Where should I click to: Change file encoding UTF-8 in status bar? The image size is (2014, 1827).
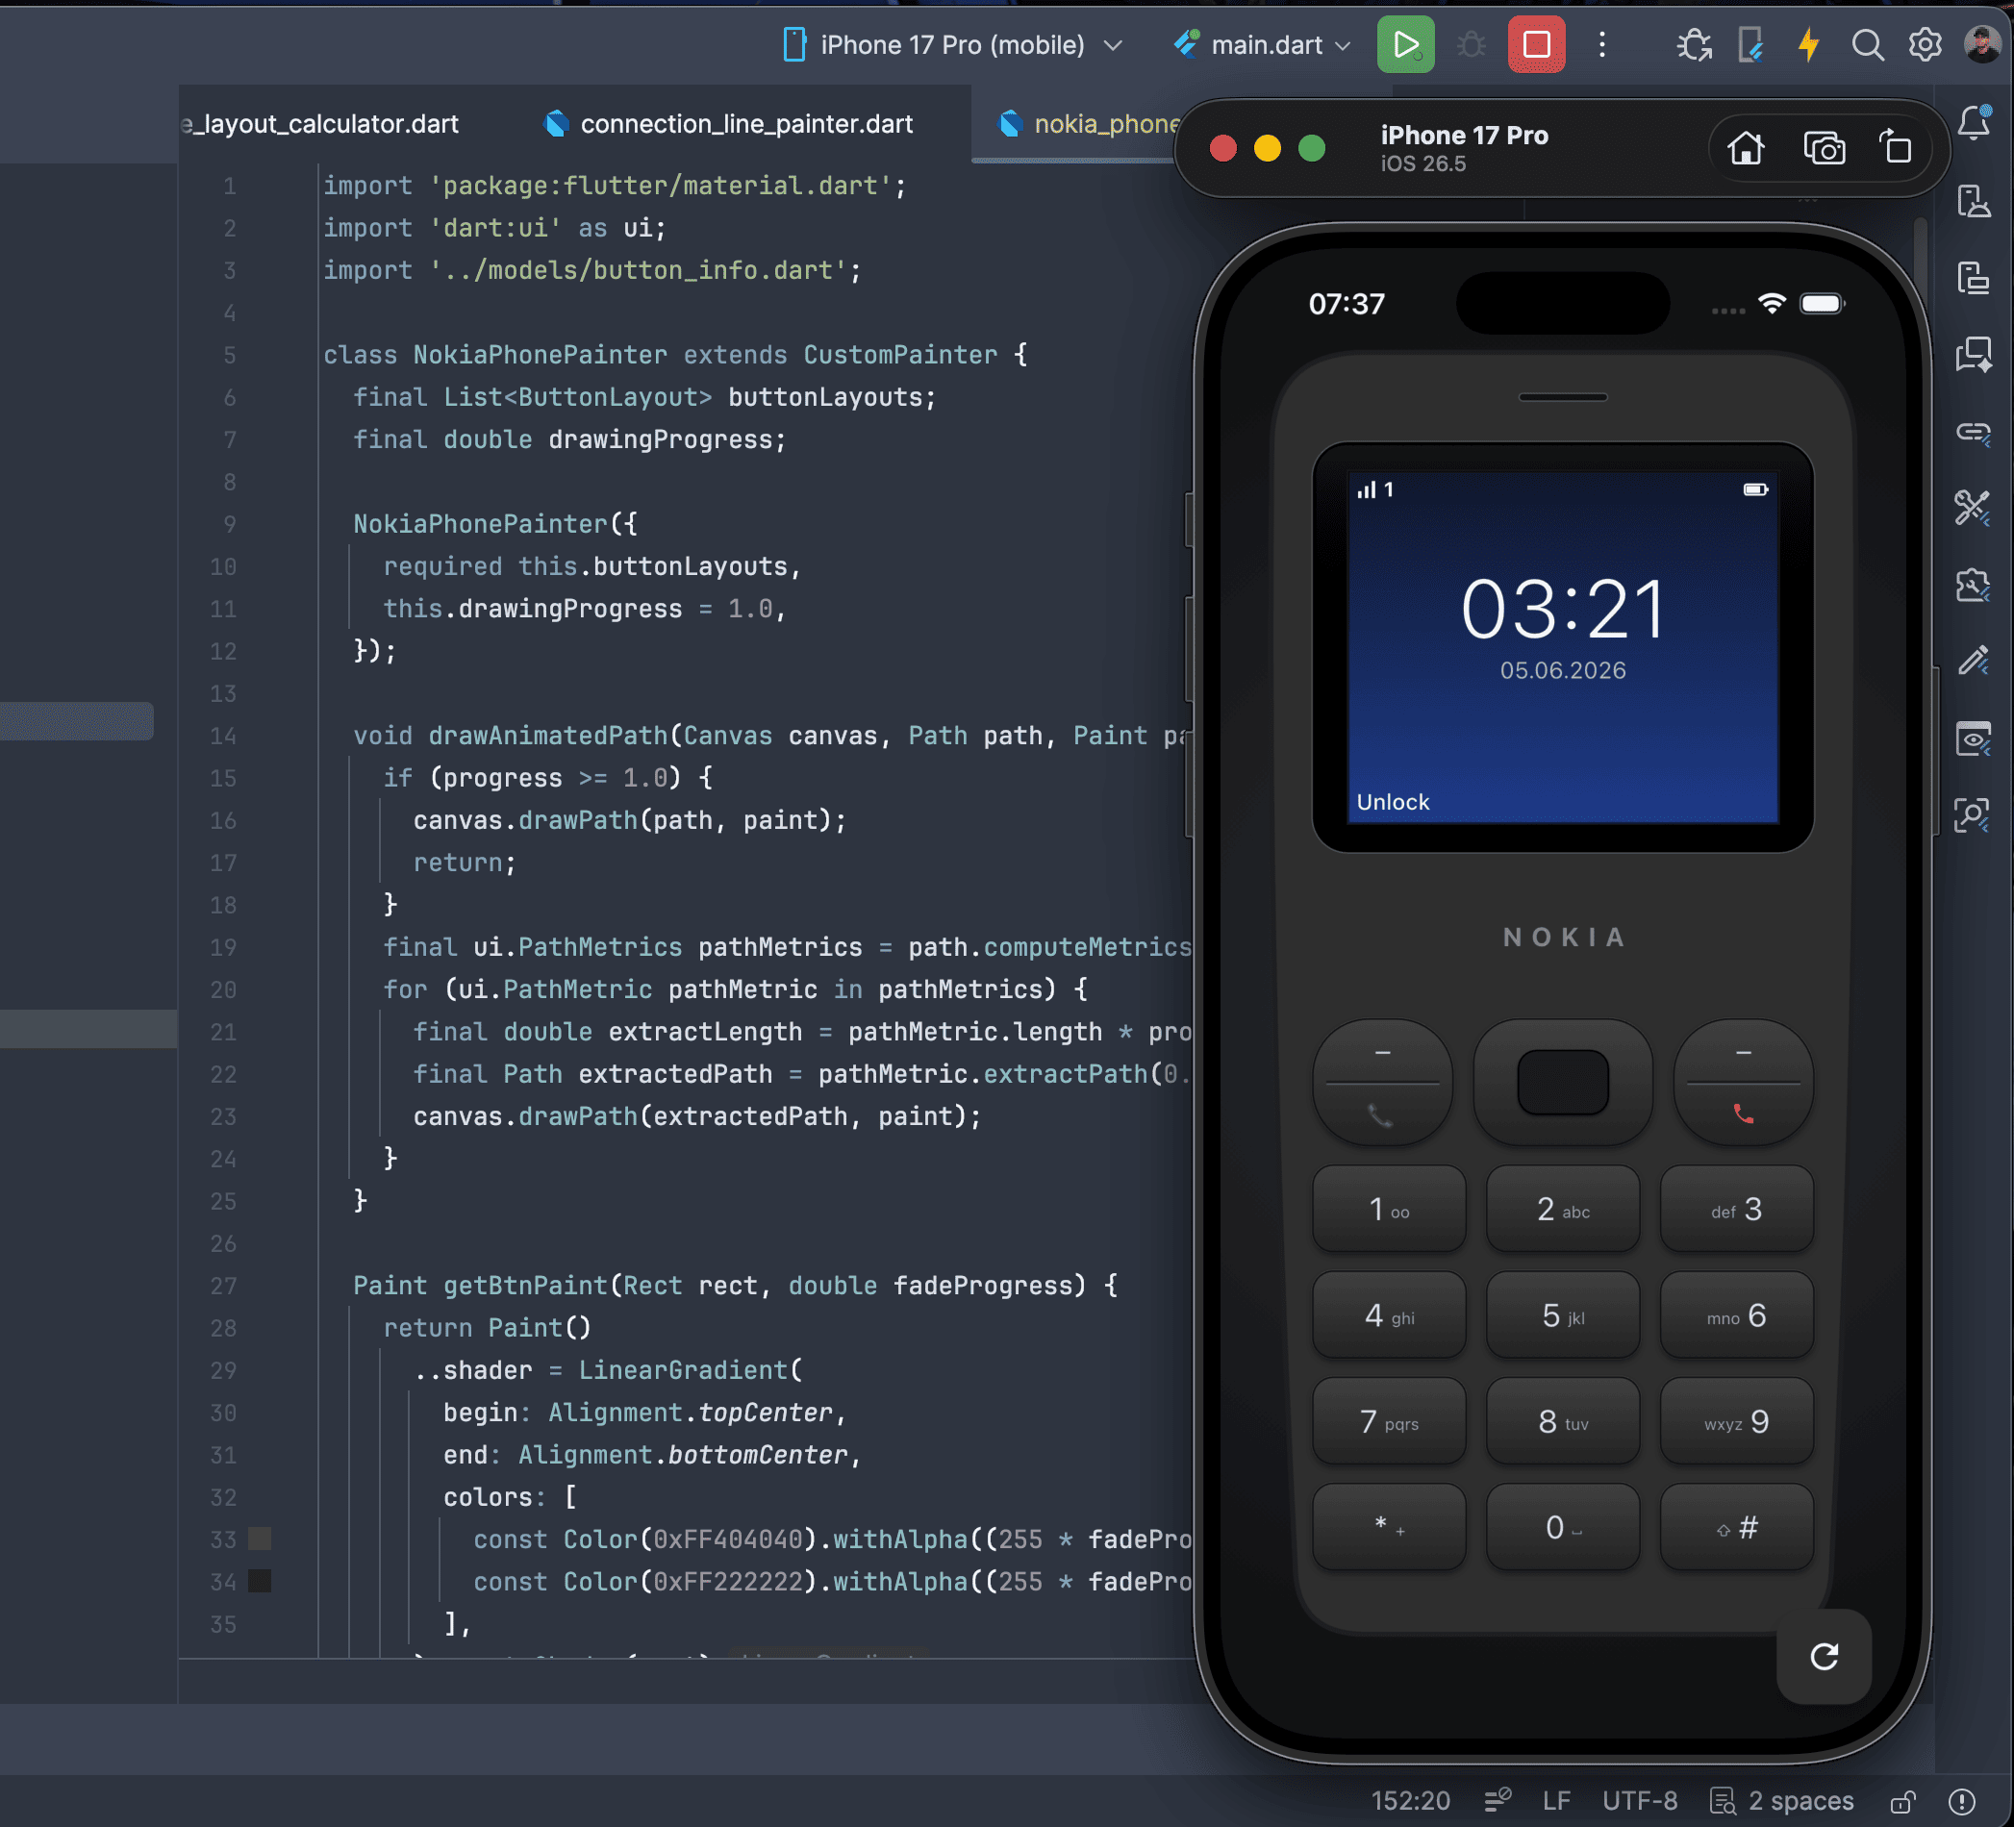click(1639, 1801)
